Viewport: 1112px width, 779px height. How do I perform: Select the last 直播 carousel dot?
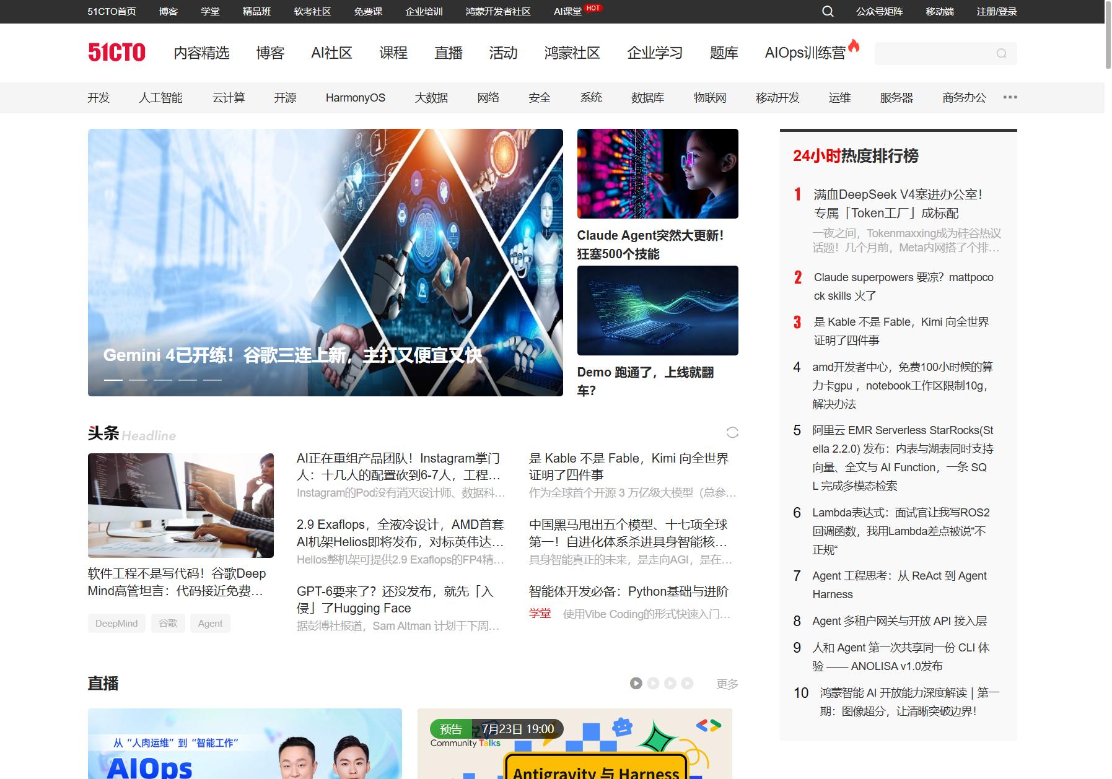(687, 683)
